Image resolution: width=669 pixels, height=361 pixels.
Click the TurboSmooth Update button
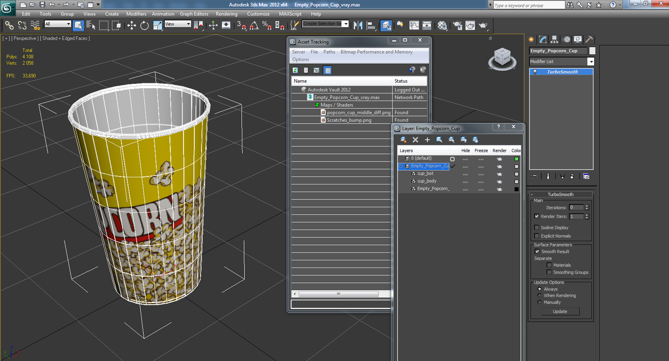point(560,312)
